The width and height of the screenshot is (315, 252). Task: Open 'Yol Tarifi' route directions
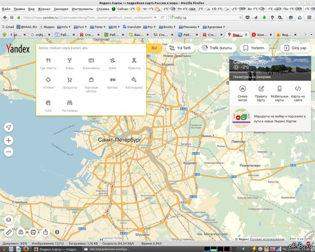(x=181, y=48)
